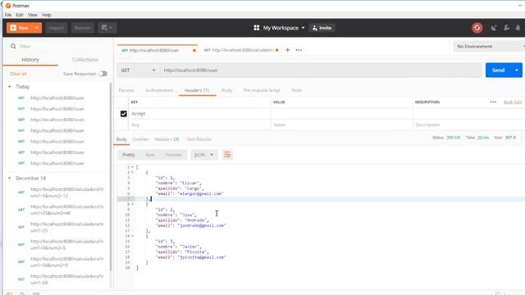Click the Bulk Edit link
The height and width of the screenshot is (295, 525).
513,102
